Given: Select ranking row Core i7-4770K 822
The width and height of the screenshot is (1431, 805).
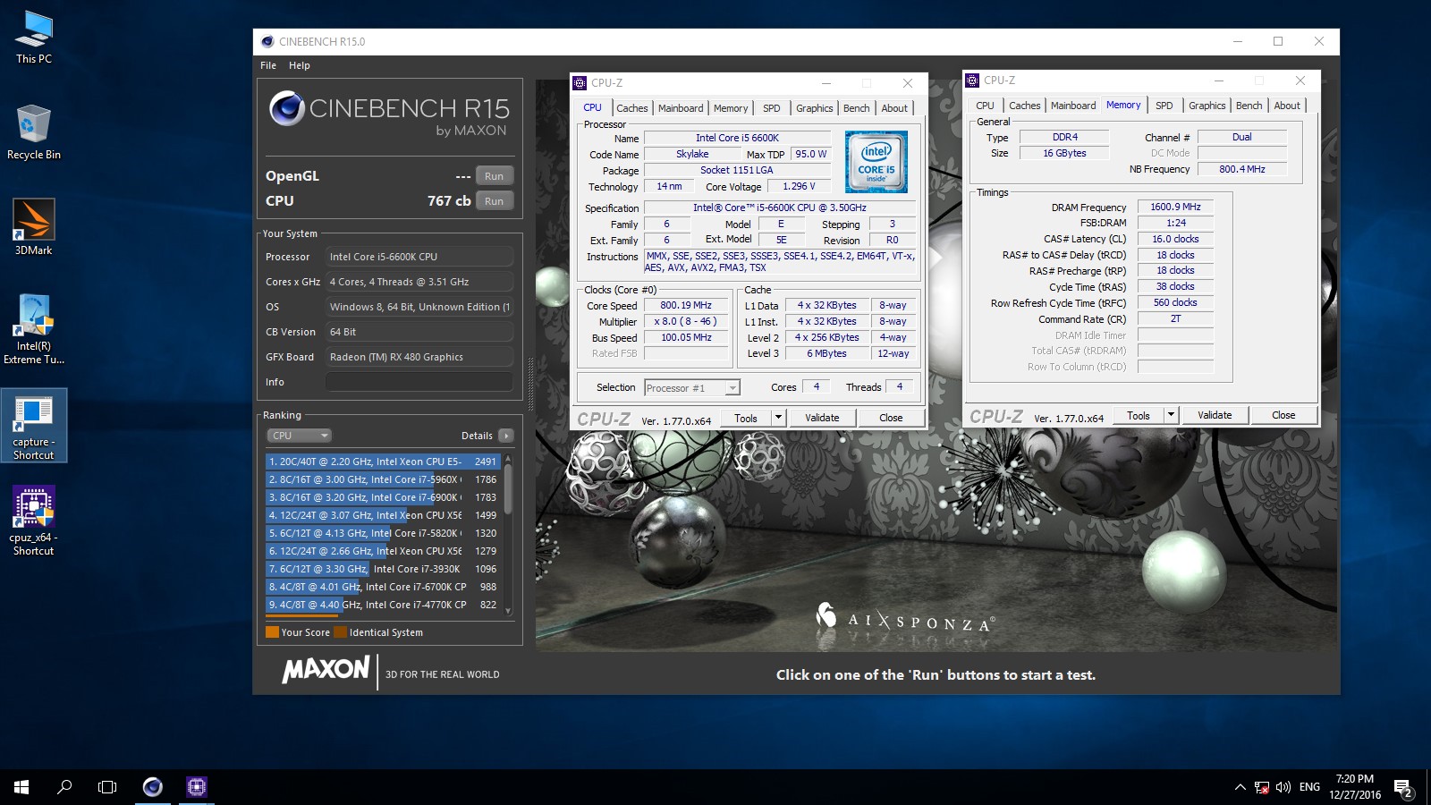Looking at the screenshot, I should coord(383,605).
